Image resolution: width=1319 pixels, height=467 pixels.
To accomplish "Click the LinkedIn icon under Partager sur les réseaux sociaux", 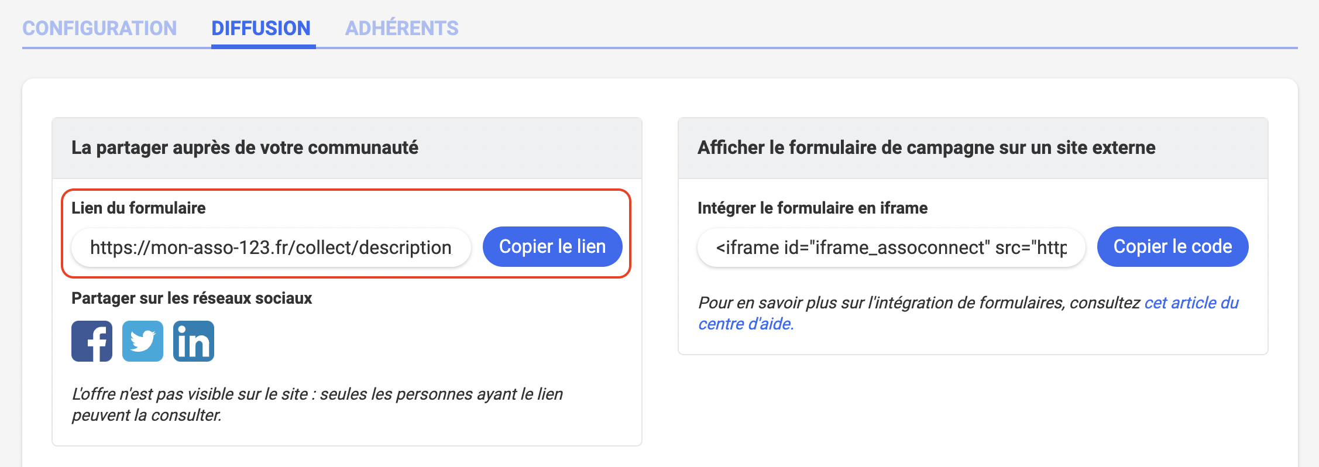I will click(x=194, y=341).
